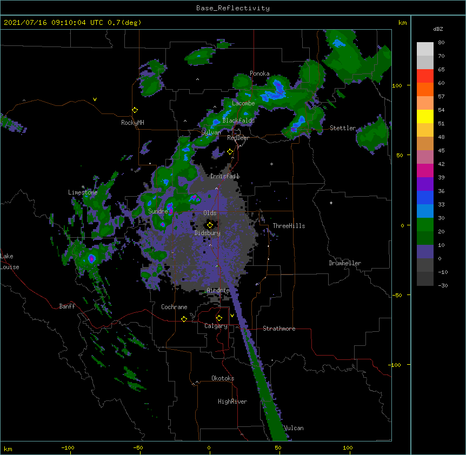The height and width of the screenshot is (455, 466).
Task: Click the Sundre town label
Action: pos(158,211)
